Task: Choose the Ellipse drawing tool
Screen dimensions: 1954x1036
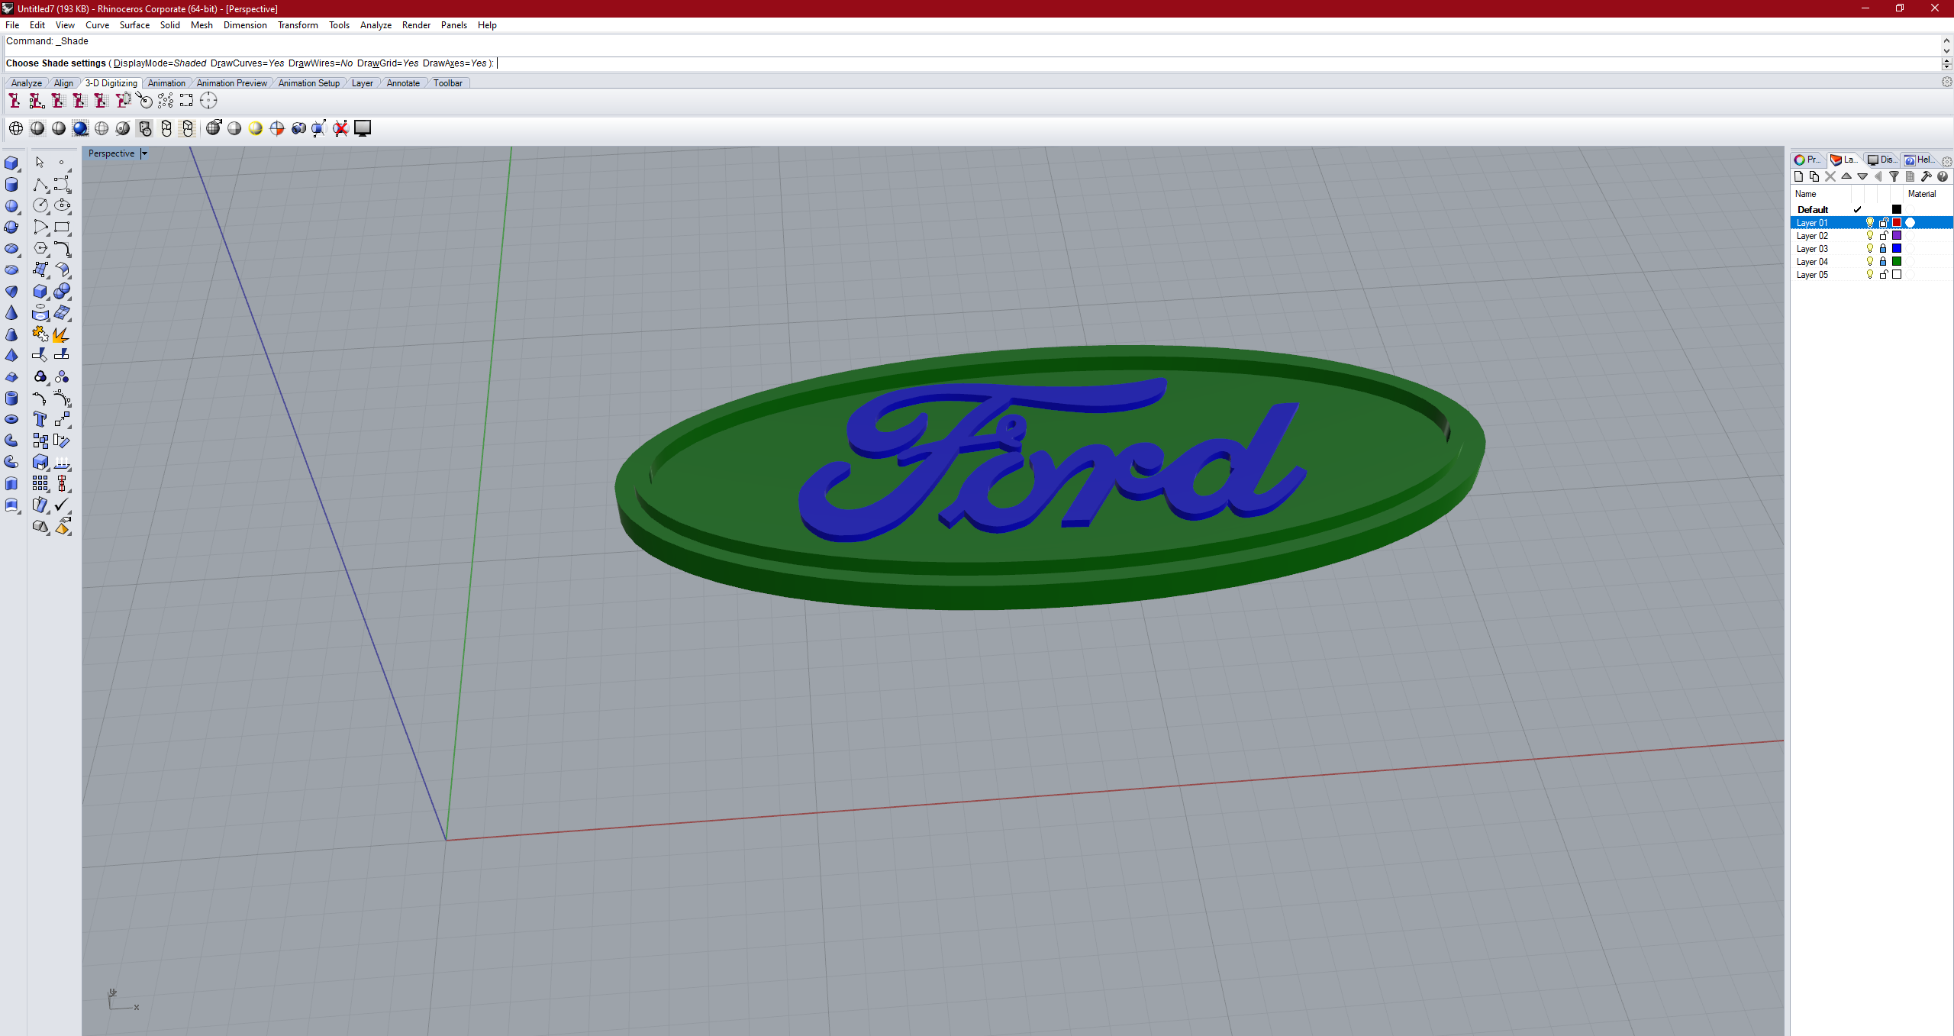Action: [62, 206]
